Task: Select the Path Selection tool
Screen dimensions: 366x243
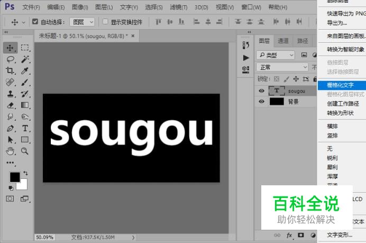Action: [10, 139]
